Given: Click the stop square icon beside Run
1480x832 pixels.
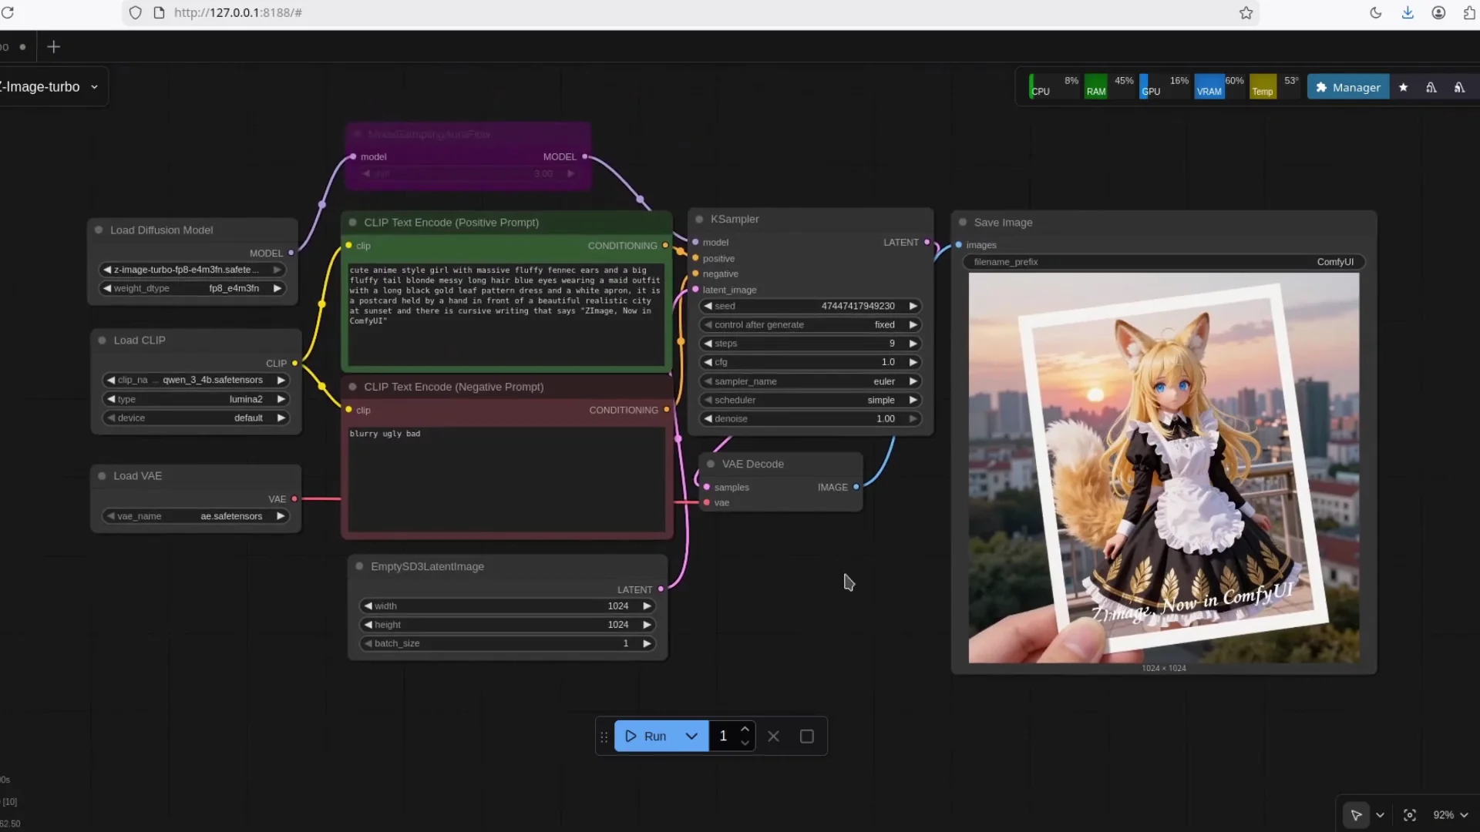Looking at the screenshot, I should click(806, 736).
